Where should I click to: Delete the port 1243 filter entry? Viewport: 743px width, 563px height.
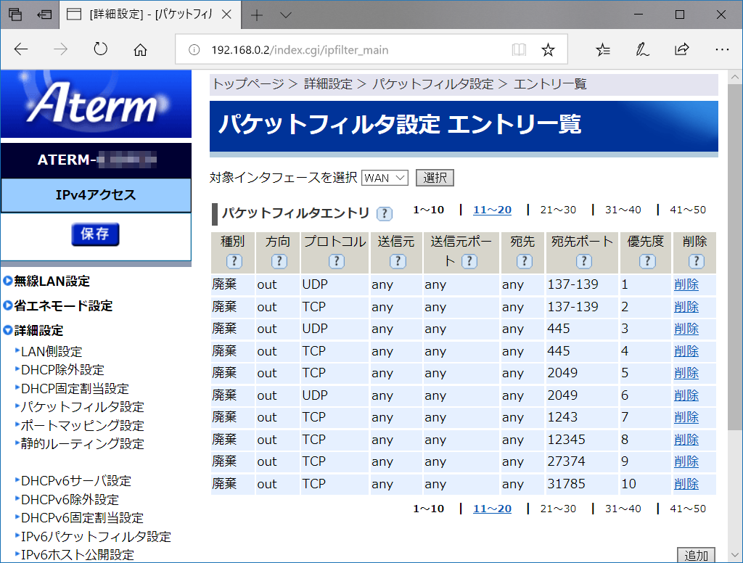(x=686, y=417)
